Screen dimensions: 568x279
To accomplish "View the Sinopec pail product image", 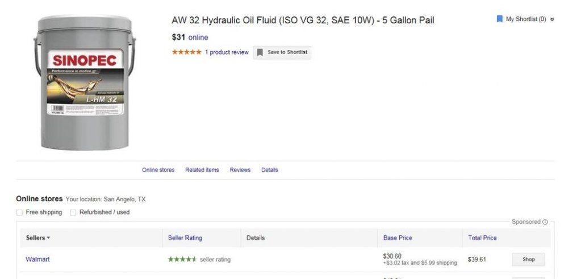I will pos(85,82).
